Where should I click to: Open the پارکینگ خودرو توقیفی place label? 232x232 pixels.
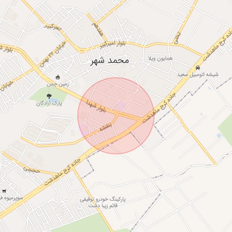pos(103,199)
